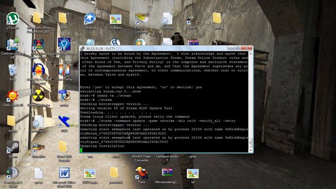The height and width of the screenshot is (189, 336).
Task: Select the Microsoft Office Word 2003 icon
Action: 64,173
